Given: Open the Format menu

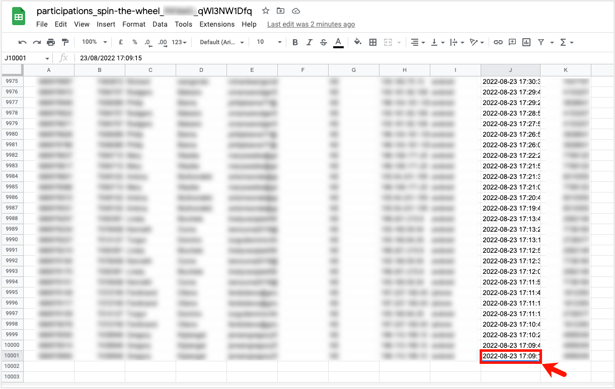Looking at the screenshot, I should tap(134, 24).
